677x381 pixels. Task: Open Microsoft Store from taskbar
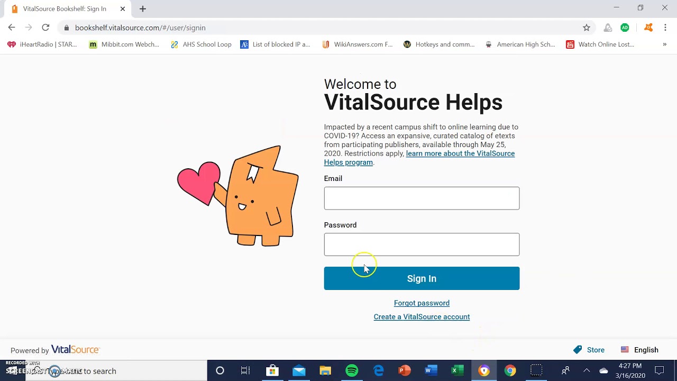click(272, 371)
